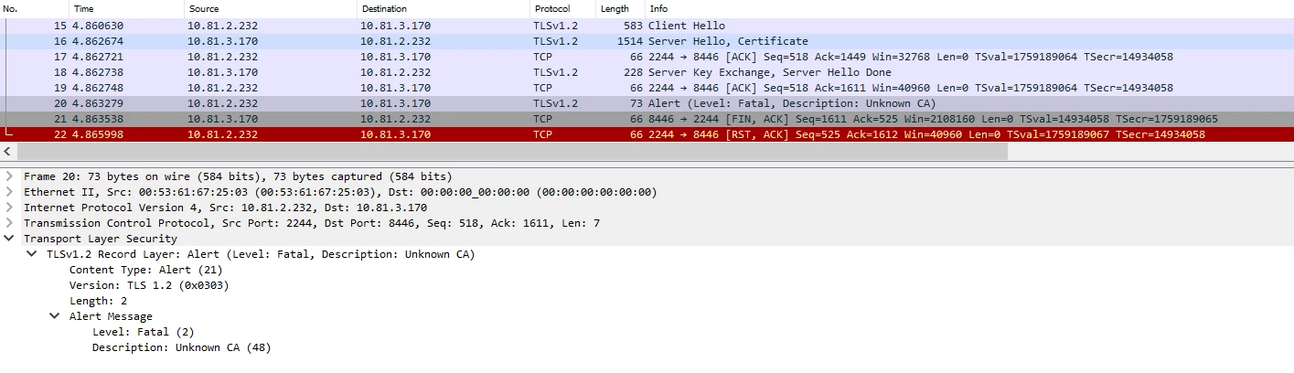Viewport: 1294px width, 373px height.
Task: Click the packet list horizontal scrollbar
Action: point(512,152)
